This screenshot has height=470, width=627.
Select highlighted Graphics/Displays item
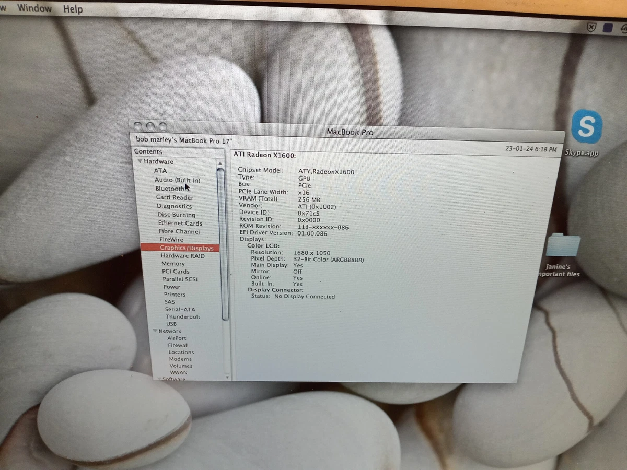pyautogui.click(x=180, y=248)
